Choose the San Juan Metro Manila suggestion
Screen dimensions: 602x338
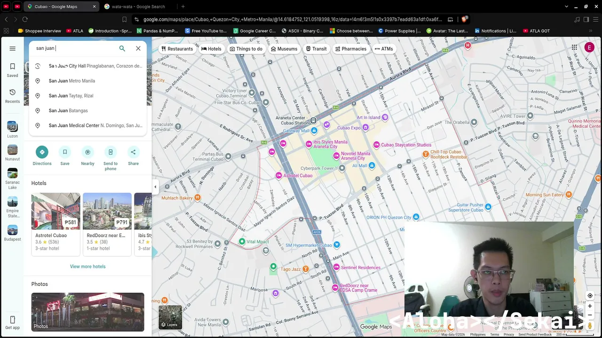point(88,81)
